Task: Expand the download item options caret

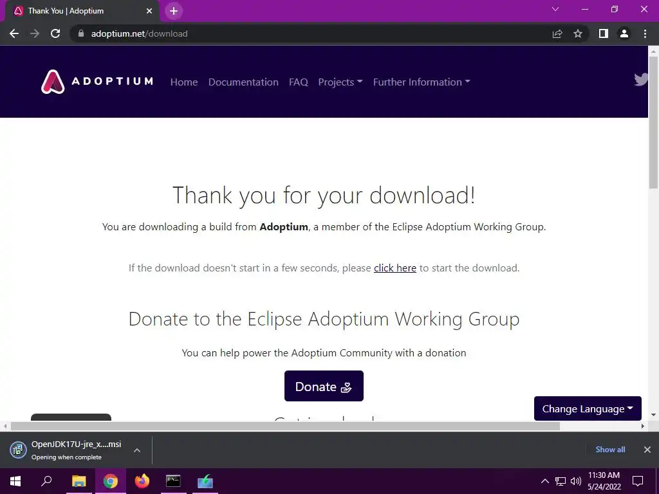Action: (x=137, y=450)
